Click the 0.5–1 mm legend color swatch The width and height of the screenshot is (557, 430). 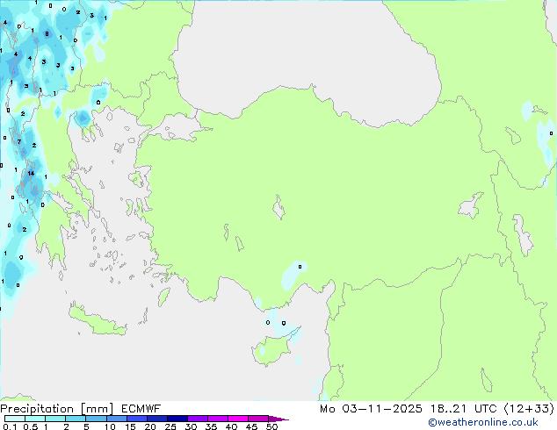pos(35,419)
